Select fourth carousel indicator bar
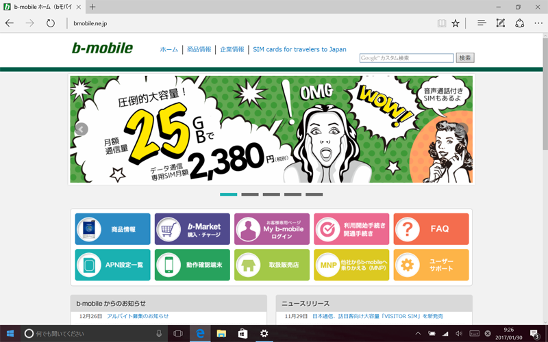 pyautogui.click(x=293, y=194)
